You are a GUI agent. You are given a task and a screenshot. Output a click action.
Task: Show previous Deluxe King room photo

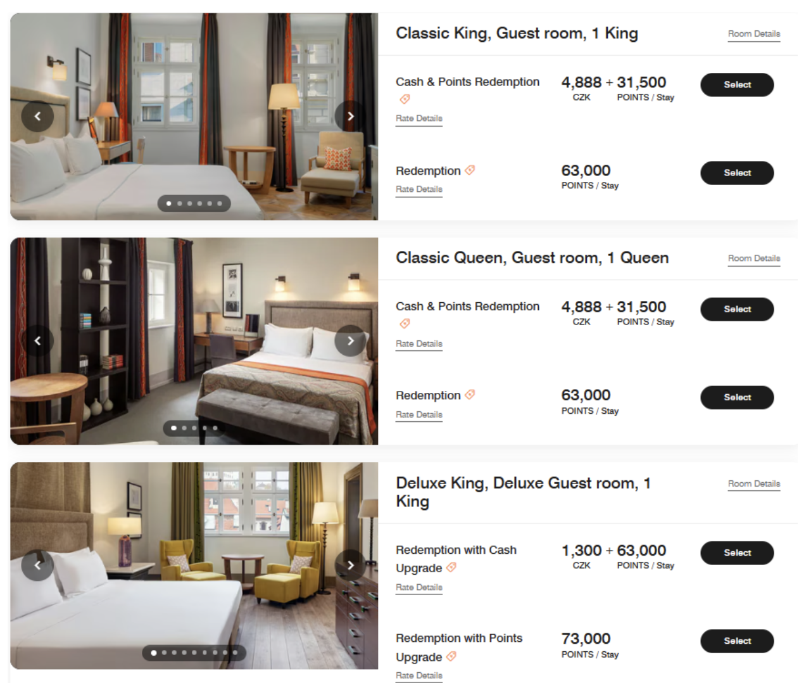(x=37, y=565)
